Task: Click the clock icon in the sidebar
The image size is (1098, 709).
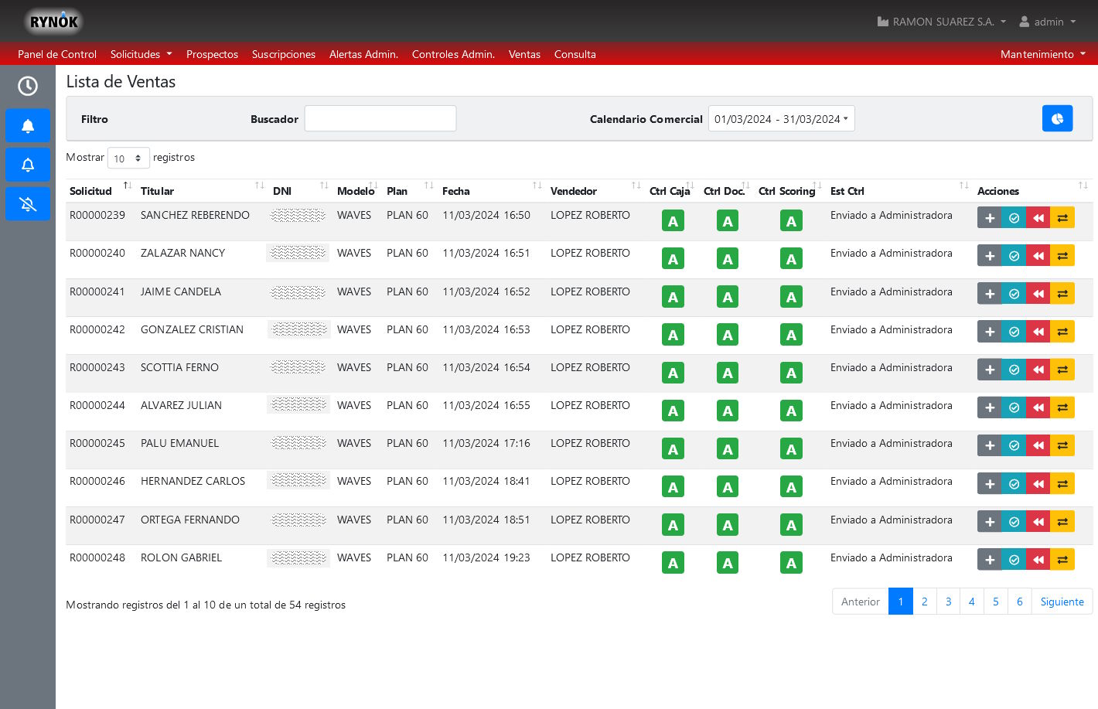Action: (28, 86)
